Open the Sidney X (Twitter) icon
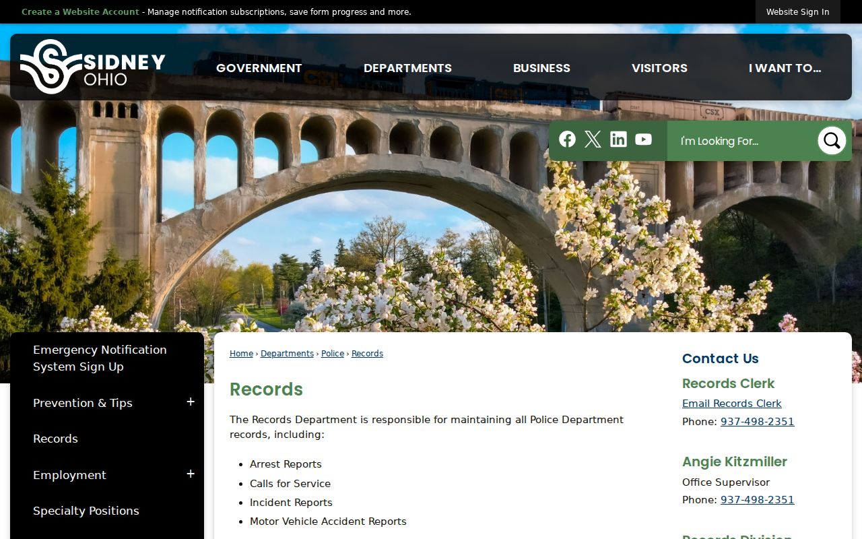862x539 pixels. click(x=593, y=139)
